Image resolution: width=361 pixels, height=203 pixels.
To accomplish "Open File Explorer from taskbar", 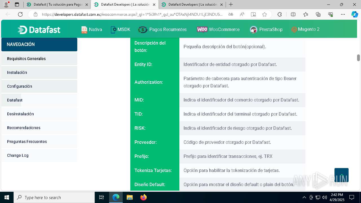I will [x=129, y=197].
